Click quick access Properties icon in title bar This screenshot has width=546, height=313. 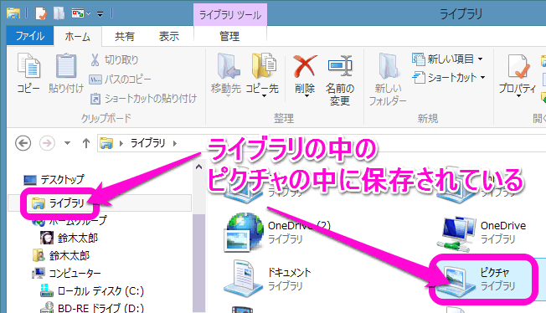[41, 13]
